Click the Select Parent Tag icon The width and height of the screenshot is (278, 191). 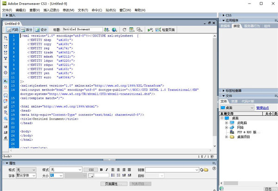coord(6,67)
